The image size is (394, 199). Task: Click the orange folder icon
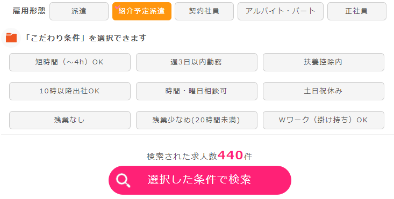point(11,38)
